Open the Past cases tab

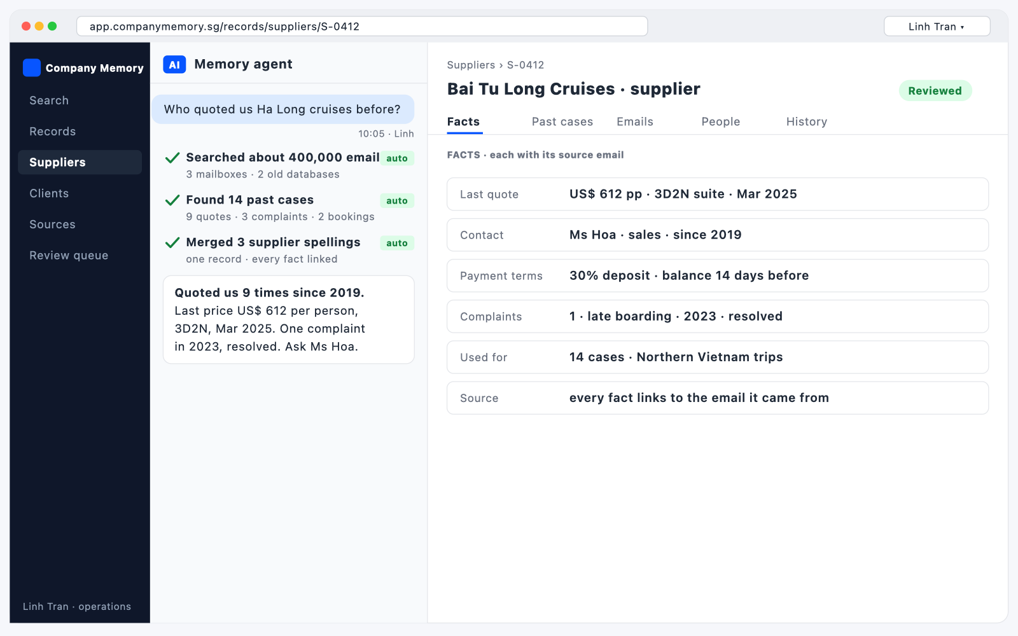[562, 121]
